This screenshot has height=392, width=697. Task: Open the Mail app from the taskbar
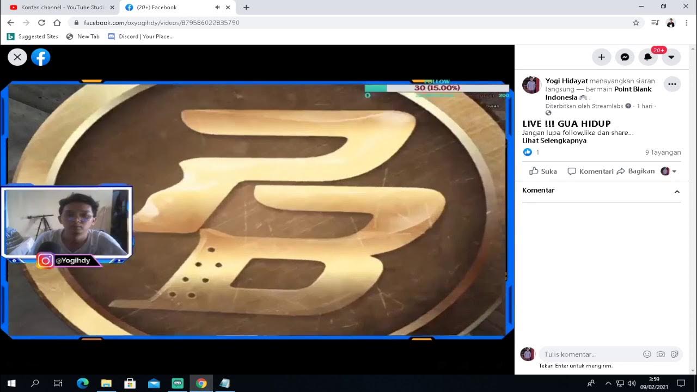[154, 383]
